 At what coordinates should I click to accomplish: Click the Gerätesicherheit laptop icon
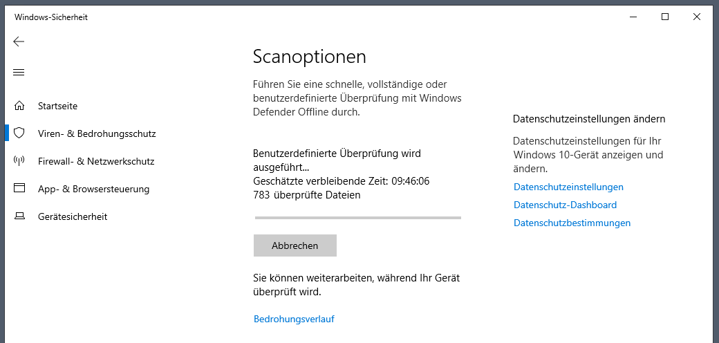[19, 216]
